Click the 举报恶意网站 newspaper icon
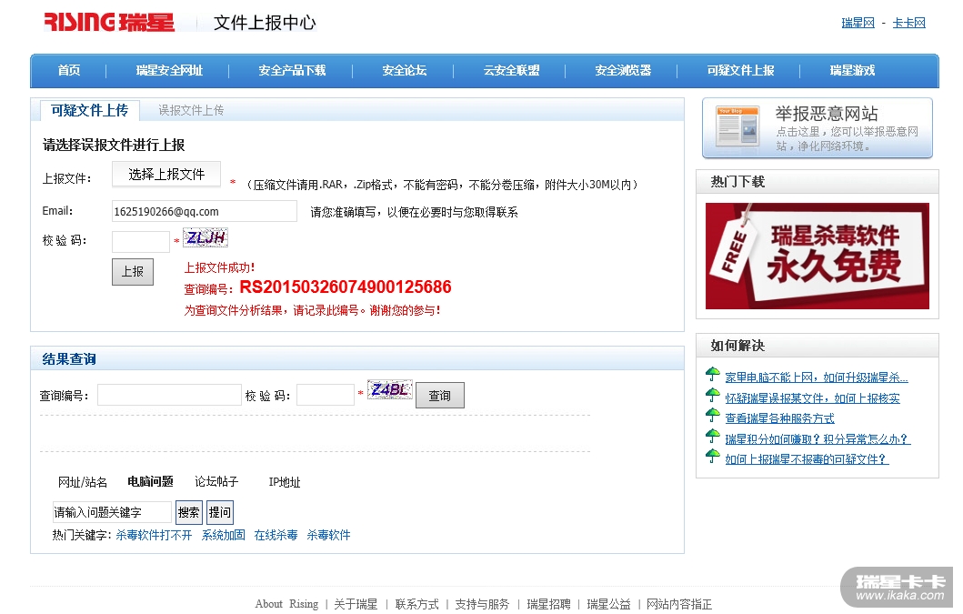This screenshot has height=614, width=963. click(737, 126)
